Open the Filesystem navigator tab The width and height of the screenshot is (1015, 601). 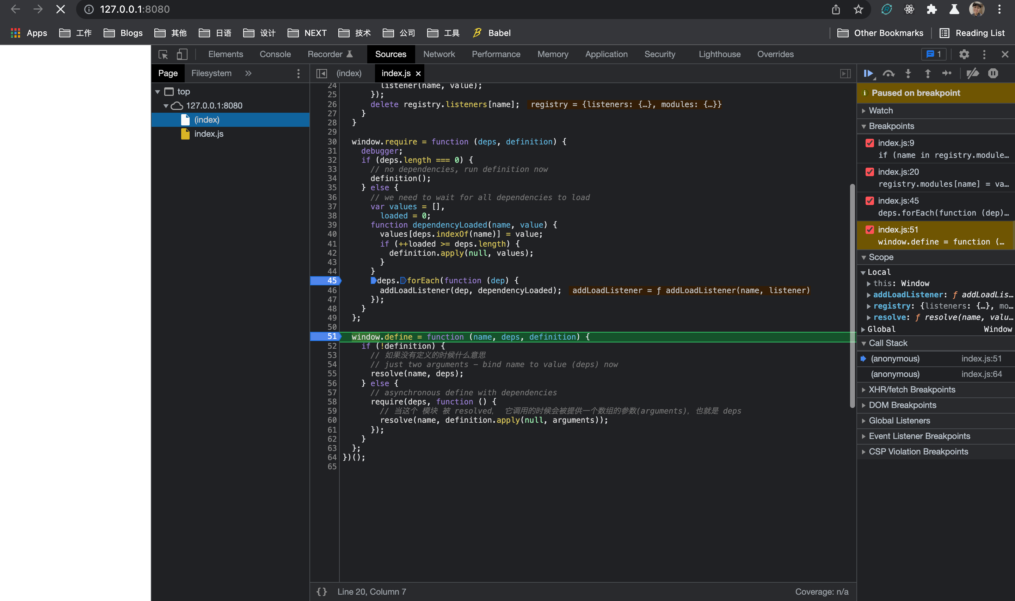(x=211, y=73)
